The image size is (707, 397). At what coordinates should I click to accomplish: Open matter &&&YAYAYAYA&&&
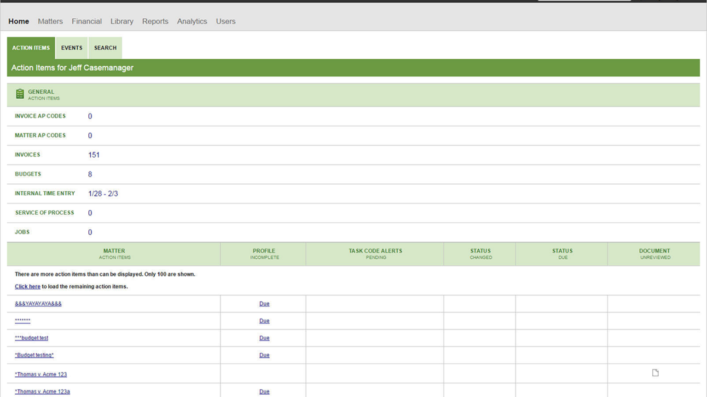(x=38, y=304)
